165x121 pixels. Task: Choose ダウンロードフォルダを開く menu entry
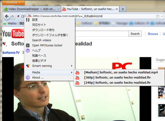pyautogui.click(x=49, y=35)
